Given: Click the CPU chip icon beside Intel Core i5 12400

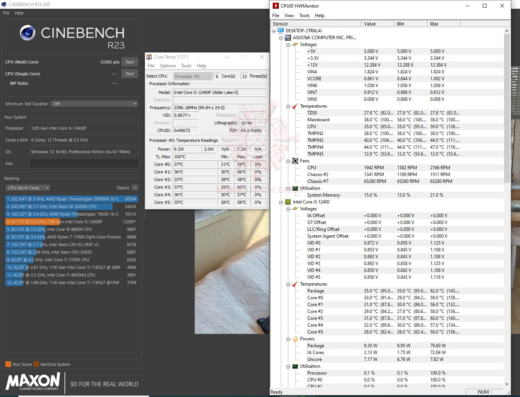Looking at the screenshot, I should pyautogui.click(x=288, y=202).
